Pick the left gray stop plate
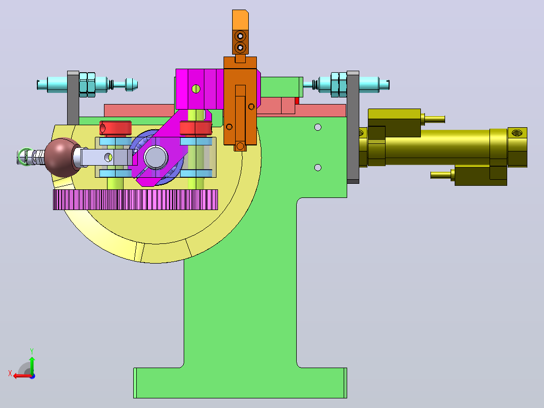 [73, 98]
